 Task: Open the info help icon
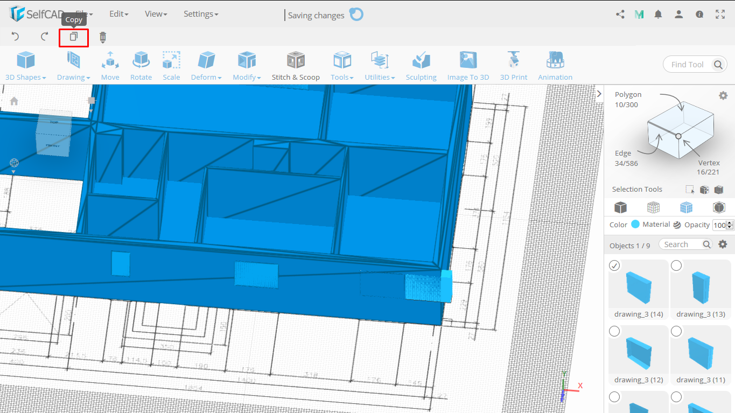point(699,15)
